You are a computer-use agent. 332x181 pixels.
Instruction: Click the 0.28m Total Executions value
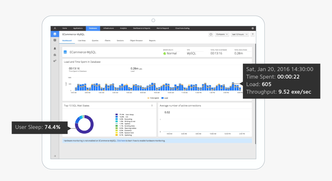click(x=239, y=54)
